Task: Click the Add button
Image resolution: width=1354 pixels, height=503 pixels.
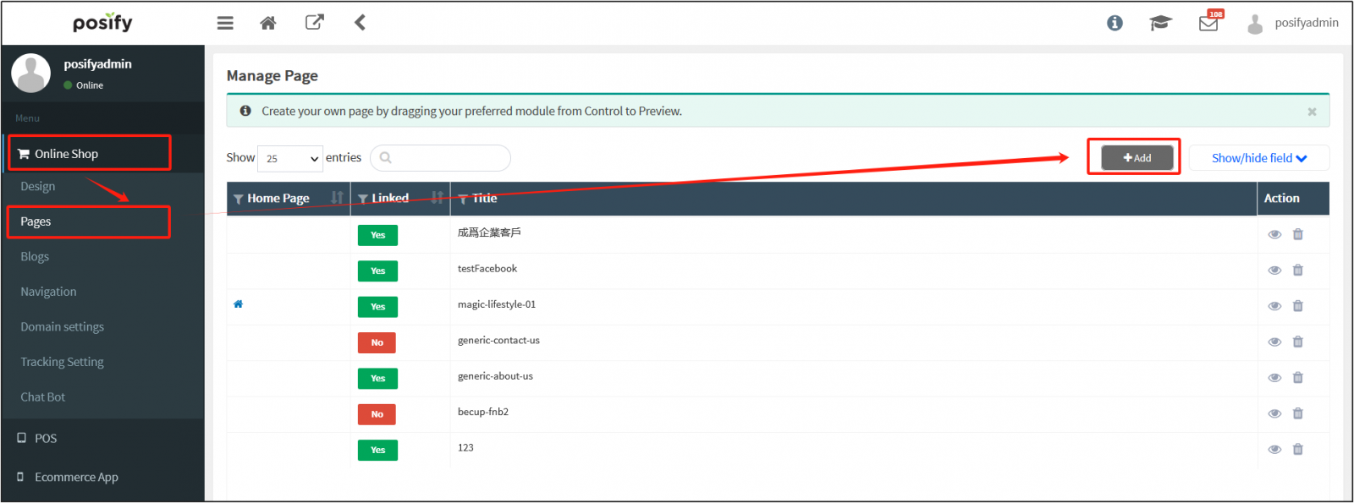Action: coord(1137,158)
